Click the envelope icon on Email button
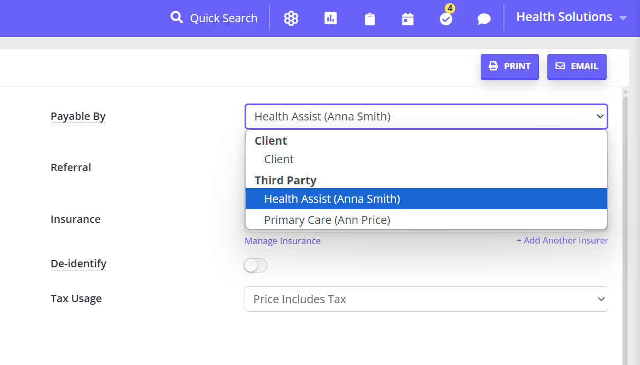640x365 pixels. [x=560, y=66]
